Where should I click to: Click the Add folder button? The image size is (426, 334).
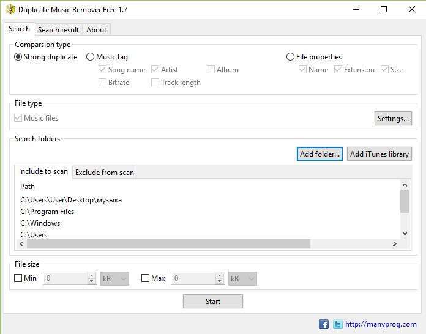click(319, 154)
